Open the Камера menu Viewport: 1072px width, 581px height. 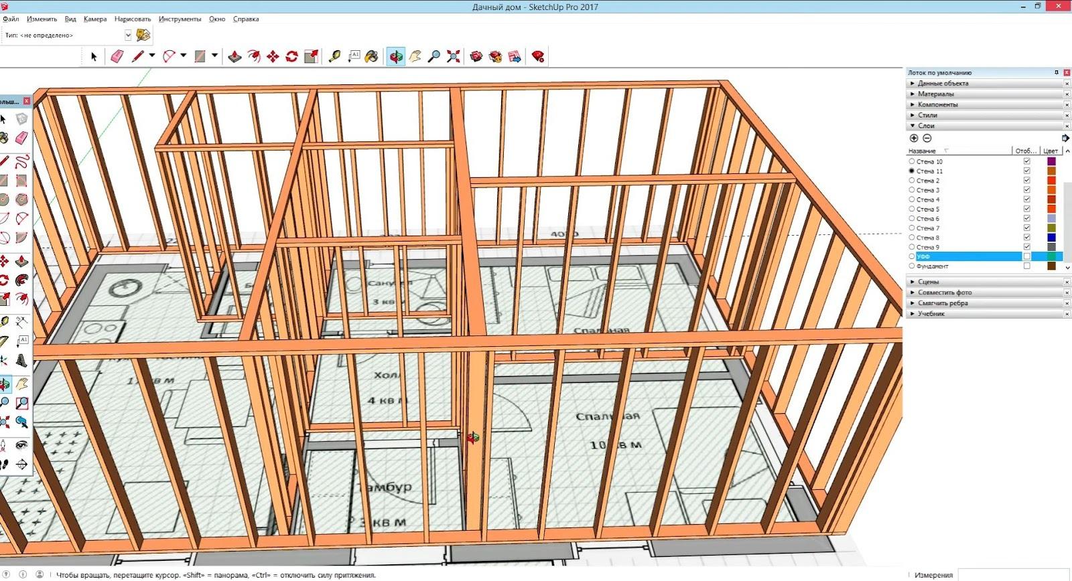95,19
